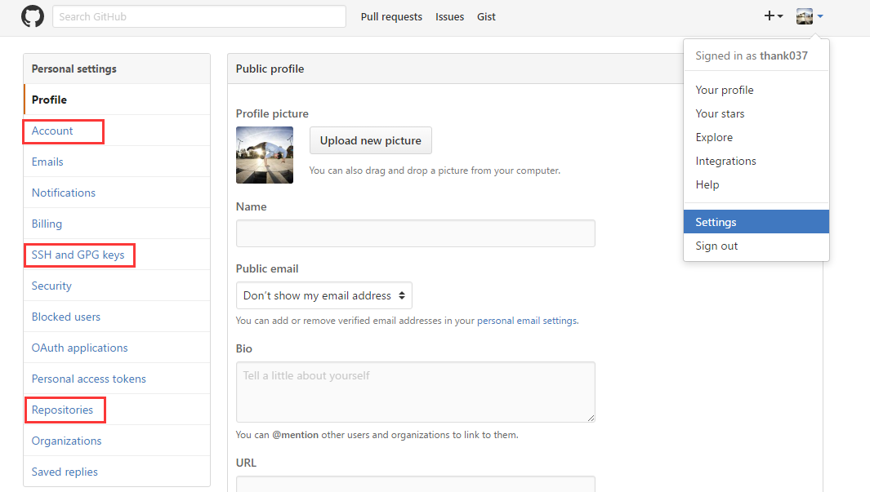
Task: Select Settings from the account menu
Action: coord(716,221)
